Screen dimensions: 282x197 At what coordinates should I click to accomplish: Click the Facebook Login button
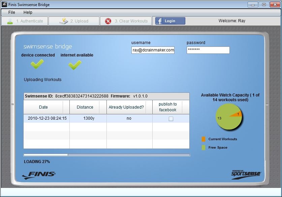click(170, 21)
